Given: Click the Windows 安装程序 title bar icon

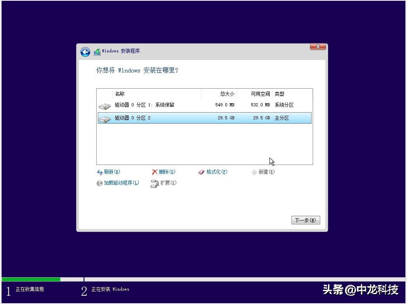Looking at the screenshot, I should pos(97,51).
